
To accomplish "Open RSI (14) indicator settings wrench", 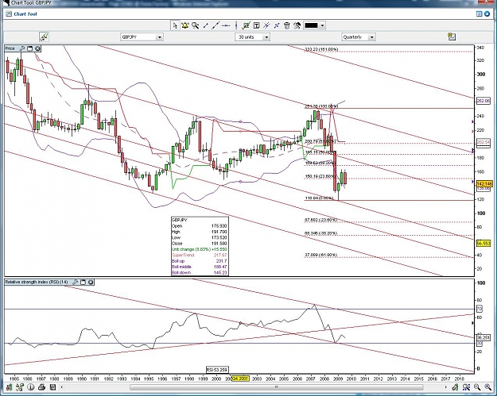I will pyautogui.click(x=75, y=283).
